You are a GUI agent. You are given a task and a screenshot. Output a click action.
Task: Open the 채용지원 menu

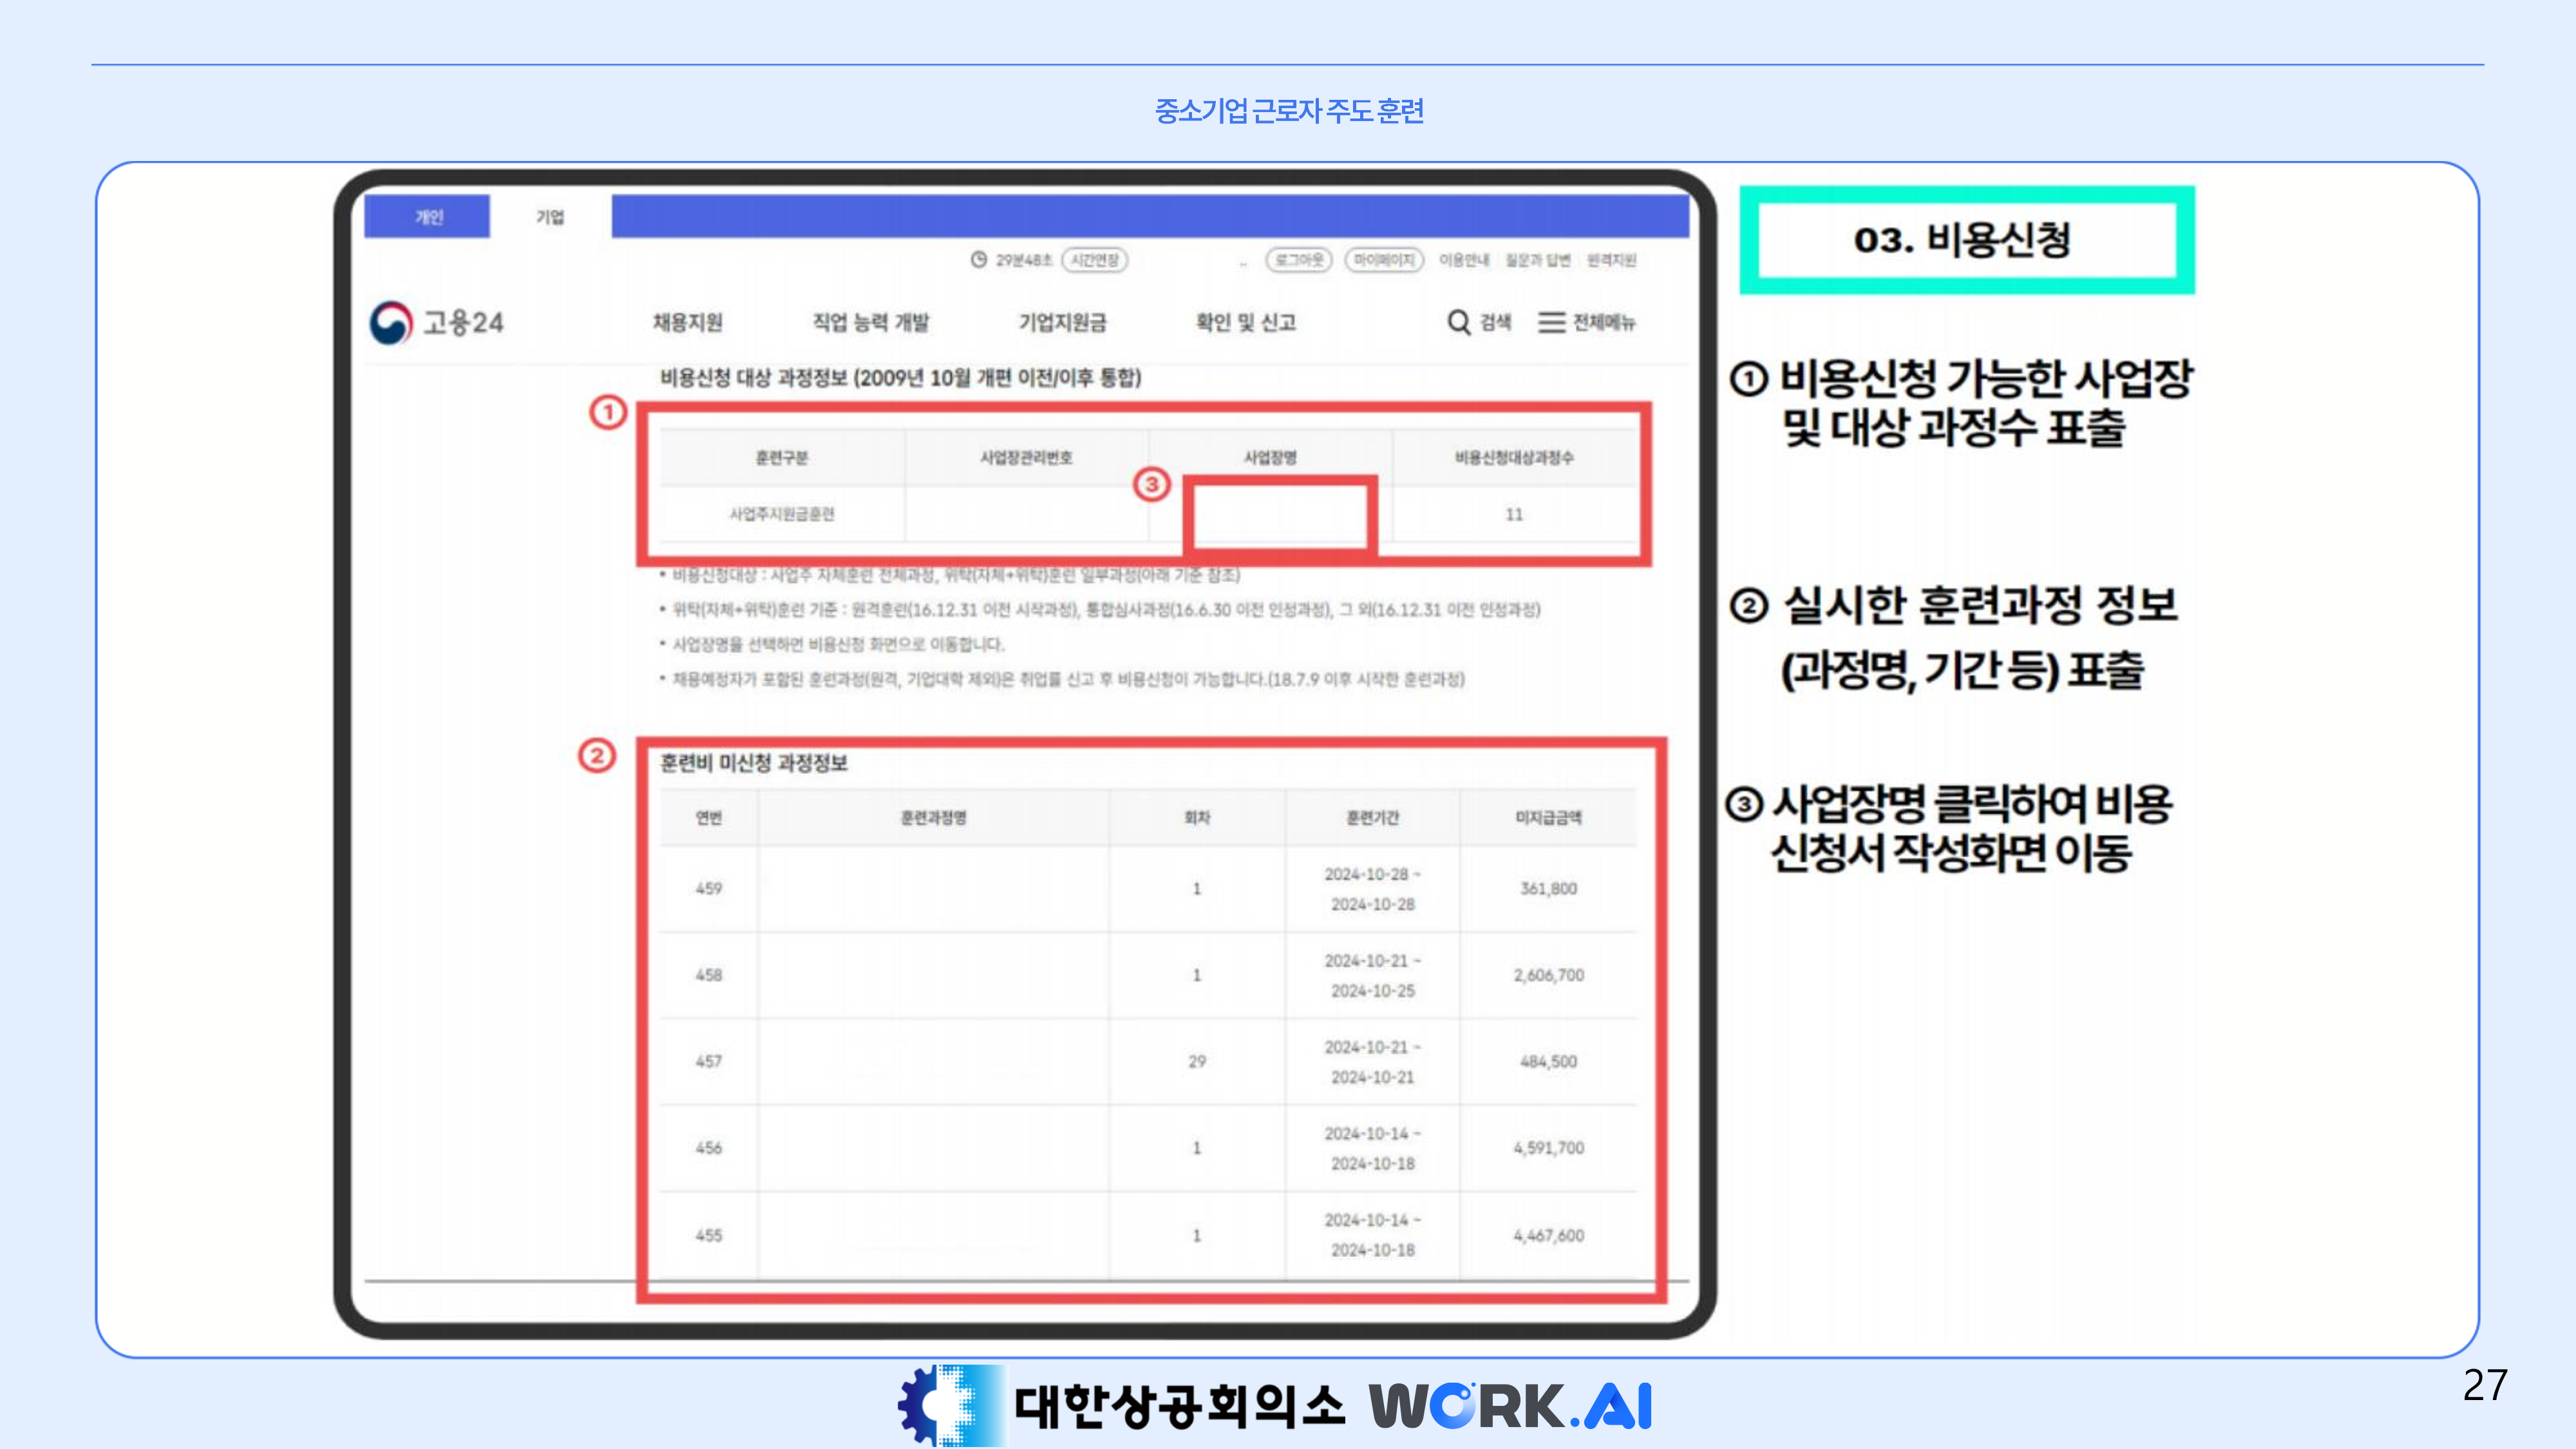tap(687, 322)
